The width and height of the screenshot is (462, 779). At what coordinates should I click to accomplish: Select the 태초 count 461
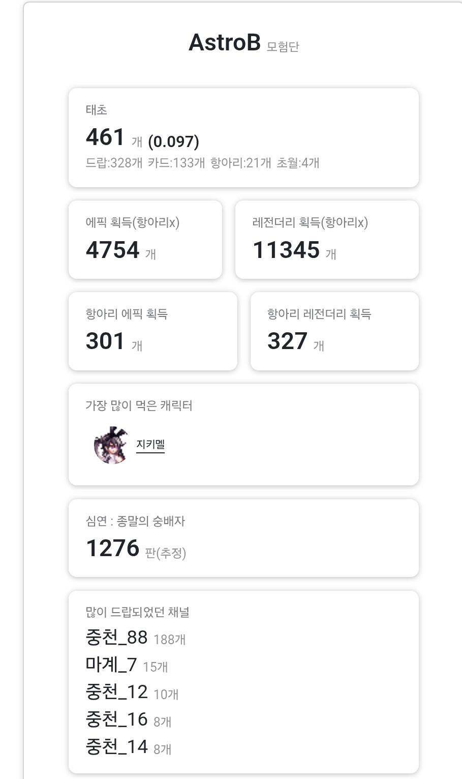(105, 137)
